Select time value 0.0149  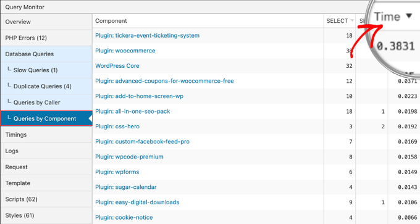tap(407, 172)
